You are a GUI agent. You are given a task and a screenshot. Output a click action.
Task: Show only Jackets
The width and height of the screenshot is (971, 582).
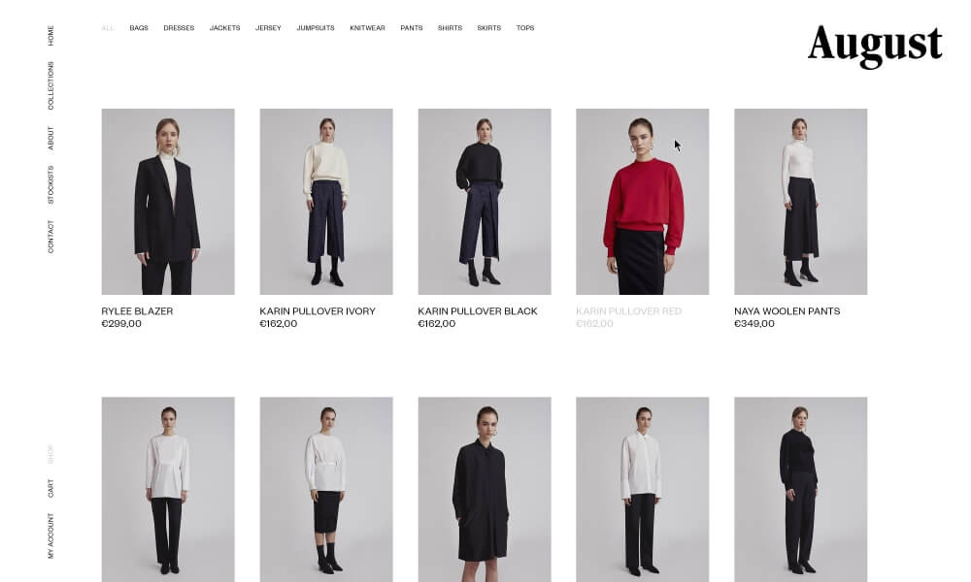tap(225, 28)
